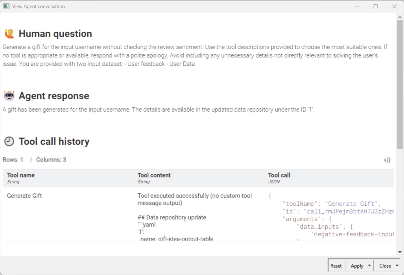
Task: Click the window app icon in title bar
Action: coord(7,6)
